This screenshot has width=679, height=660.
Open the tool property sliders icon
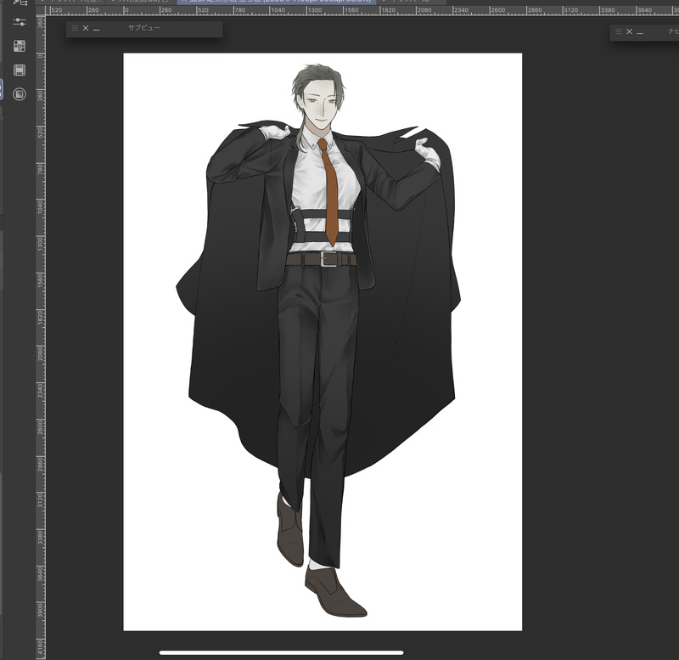(20, 21)
